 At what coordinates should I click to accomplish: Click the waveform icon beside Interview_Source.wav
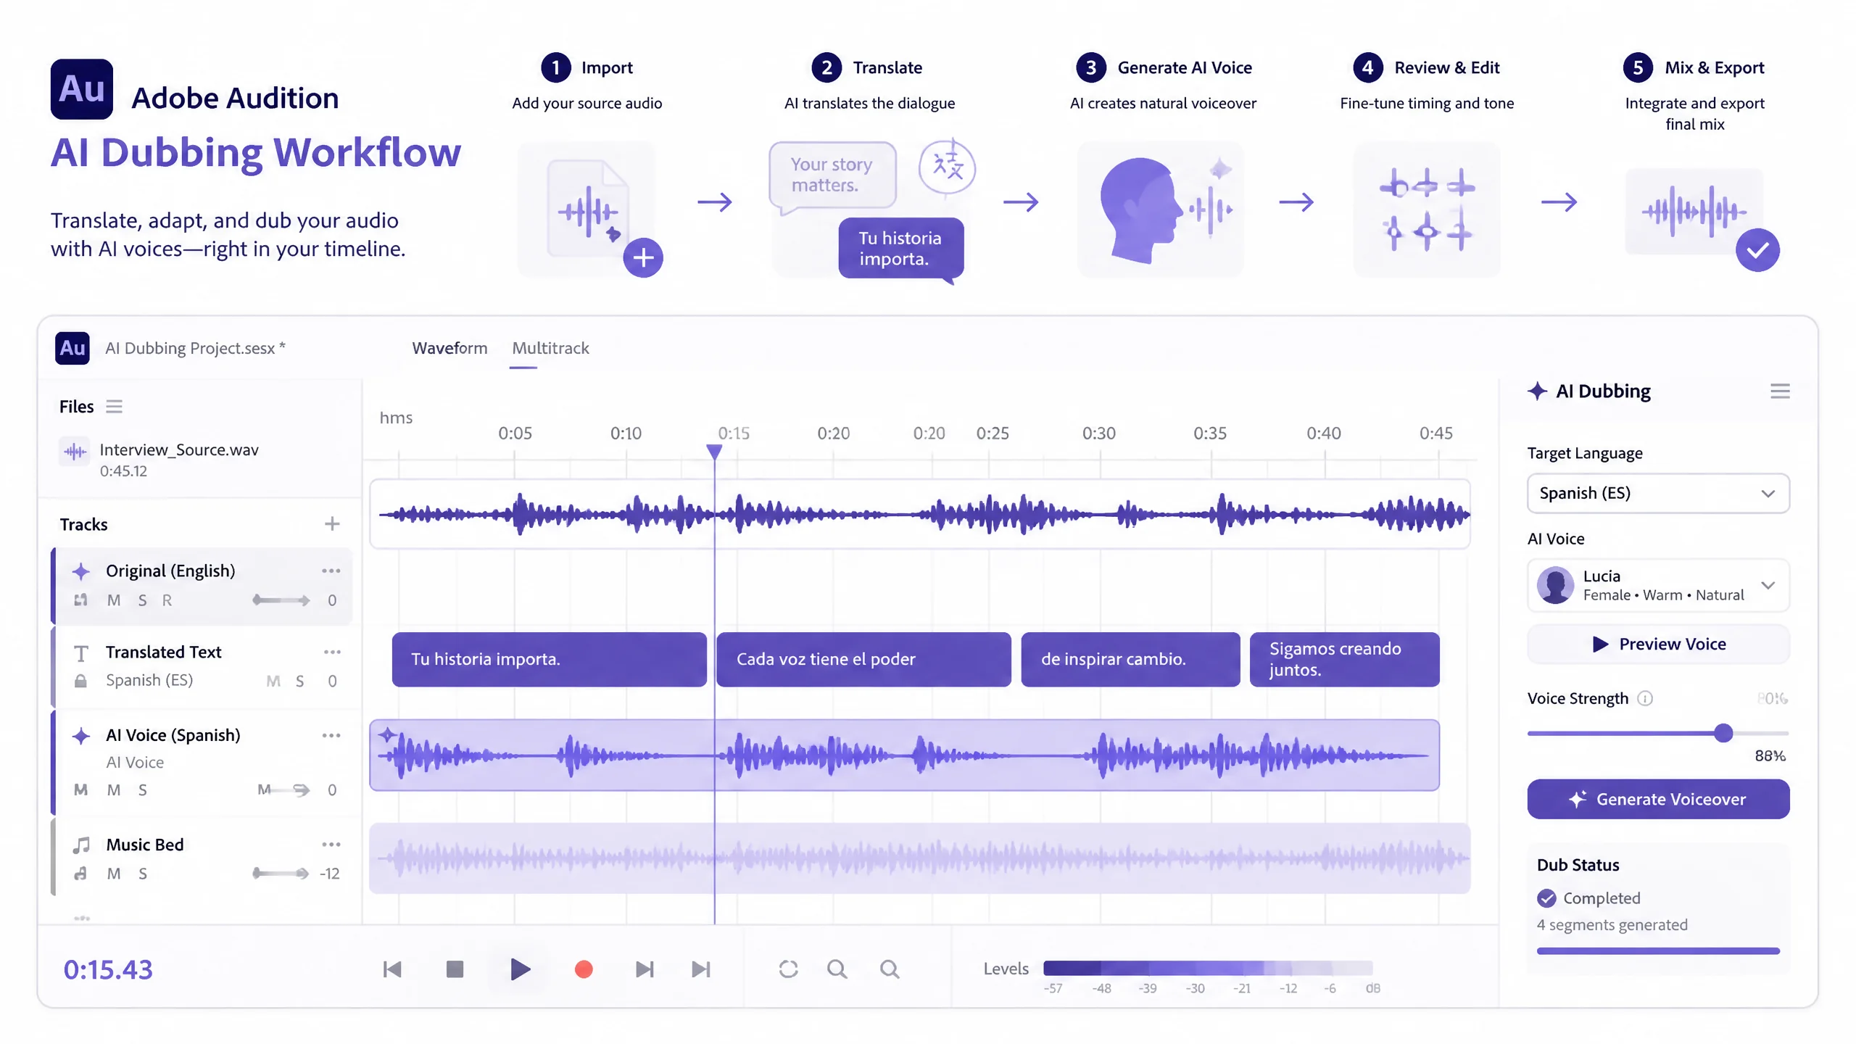point(75,452)
